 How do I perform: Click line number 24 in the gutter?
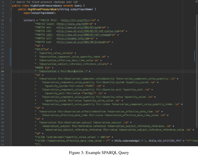(3, 71)
